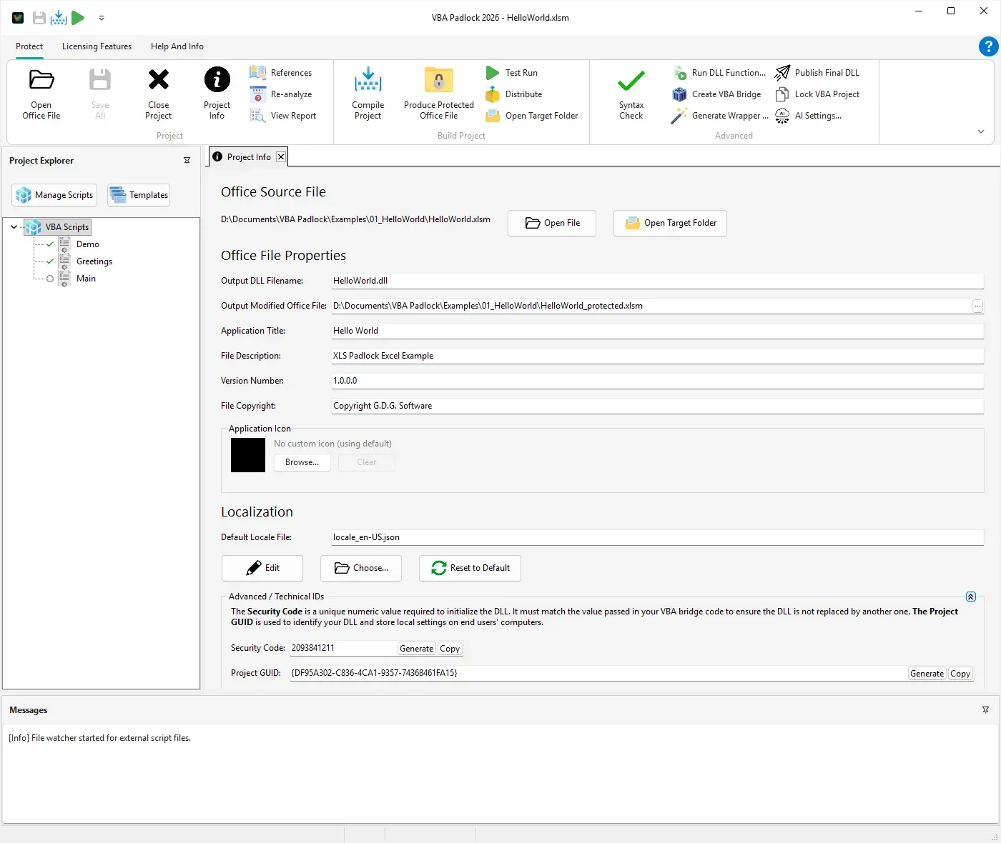Launch Generate Wrapper wizard
The height and width of the screenshot is (843, 1001).
[x=720, y=116]
